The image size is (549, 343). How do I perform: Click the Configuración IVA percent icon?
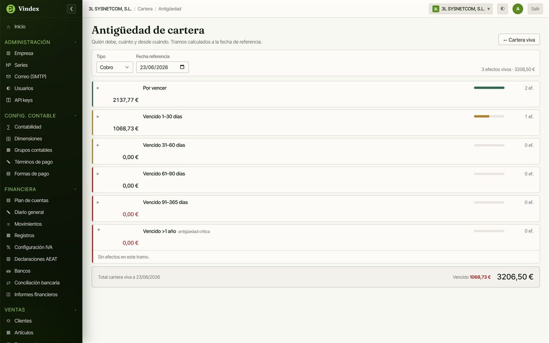click(x=8, y=248)
